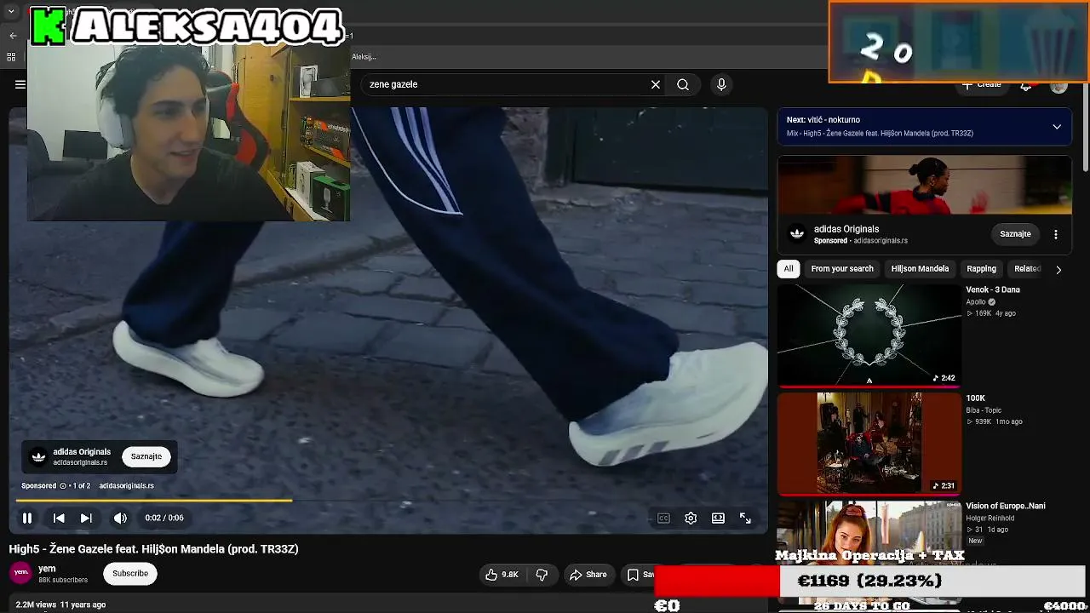Screen dimensions: 1090x613
Task: Like the video with 9.8K likes
Action: [502, 575]
